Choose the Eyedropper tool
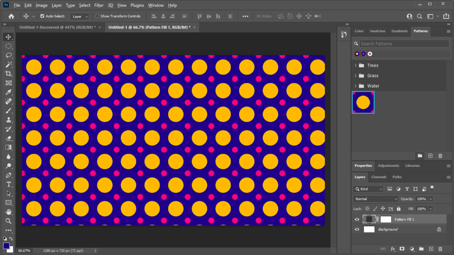This screenshot has height=255, width=454. click(x=8, y=92)
